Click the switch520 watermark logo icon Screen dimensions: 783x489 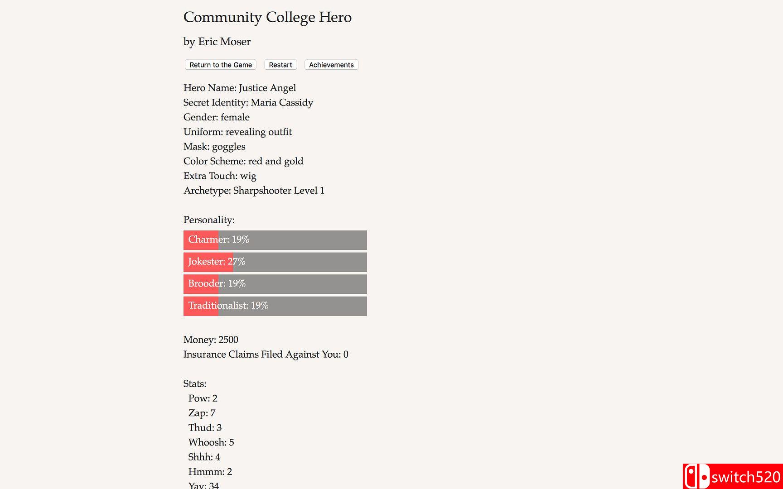[696, 476]
